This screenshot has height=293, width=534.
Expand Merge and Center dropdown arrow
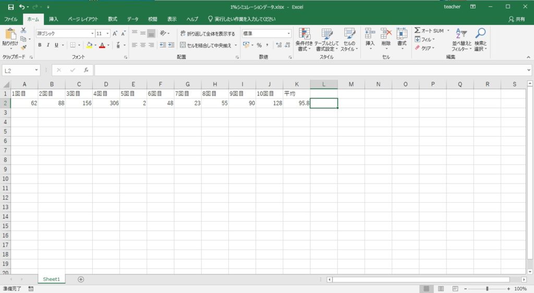[x=236, y=45]
